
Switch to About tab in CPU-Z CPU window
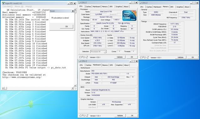coord(126,7)
